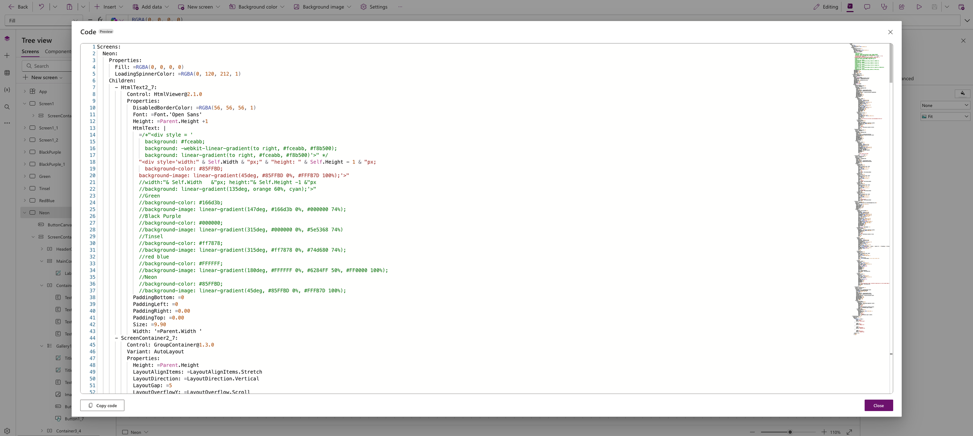Click the Search magnifier icon in the left rail

[7, 107]
